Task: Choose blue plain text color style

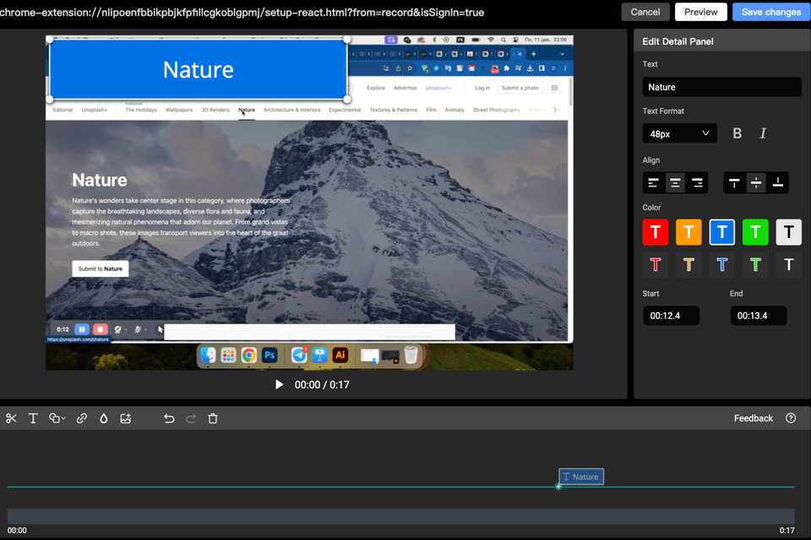Action: pyautogui.click(x=722, y=265)
